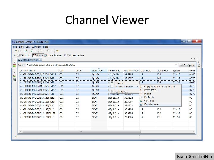
Task: Maximize the Channel Viewer view panel
Action: coord(194,59)
